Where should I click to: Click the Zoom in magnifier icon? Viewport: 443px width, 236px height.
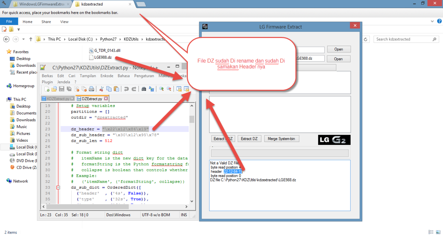161,89
